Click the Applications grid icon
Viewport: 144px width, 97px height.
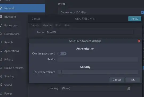(1, 51)
